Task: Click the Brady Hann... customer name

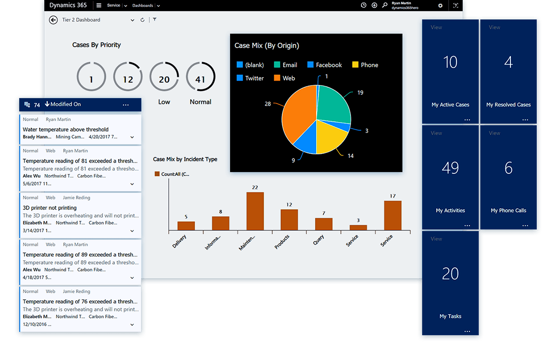Action: click(37, 137)
